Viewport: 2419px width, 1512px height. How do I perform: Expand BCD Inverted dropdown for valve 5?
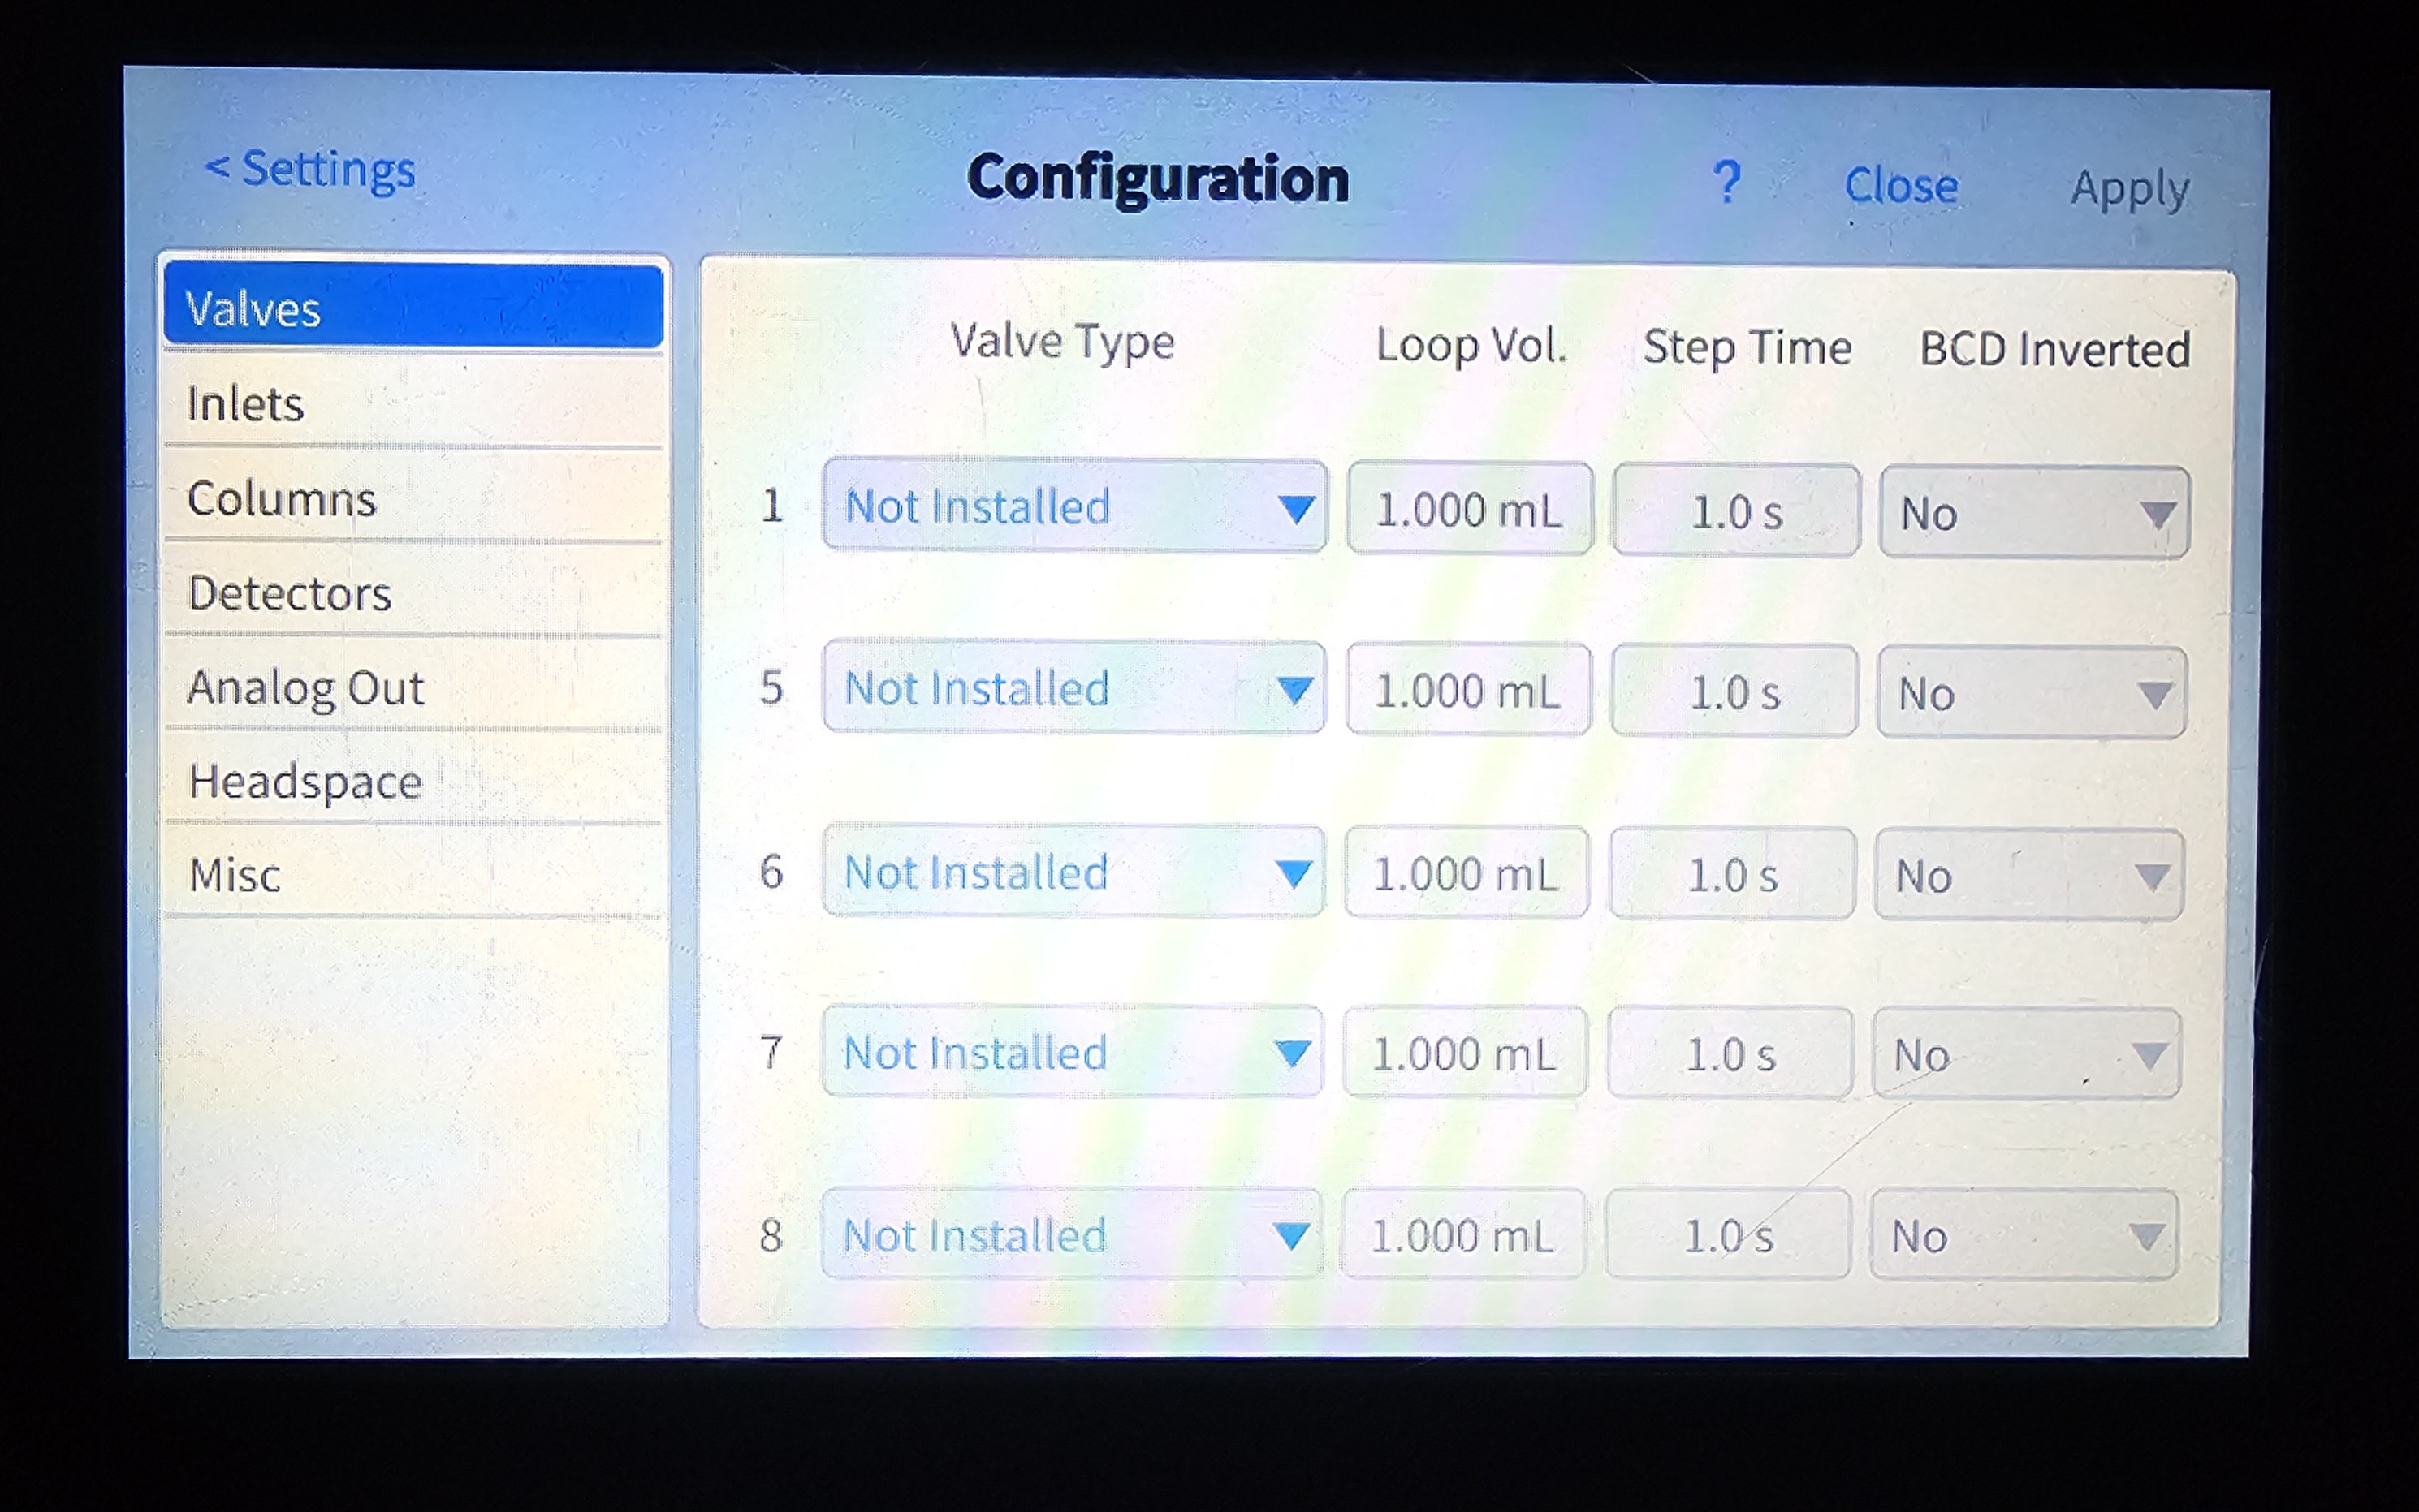coord(2031,693)
